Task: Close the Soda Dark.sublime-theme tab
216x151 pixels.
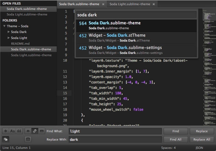Action: (103, 4)
